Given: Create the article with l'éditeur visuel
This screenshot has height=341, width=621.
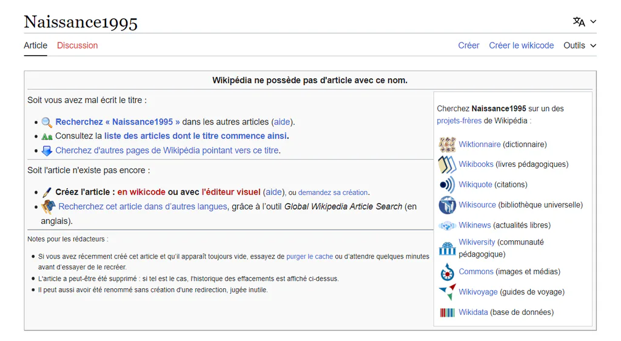Looking at the screenshot, I should click(231, 192).
